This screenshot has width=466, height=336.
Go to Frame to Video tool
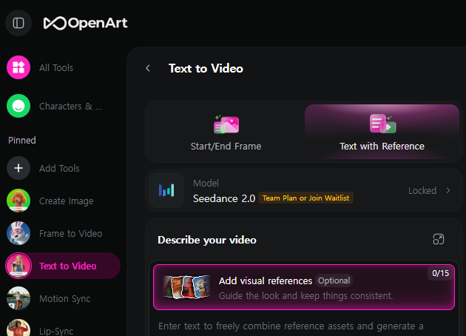[x=71, y=233]
